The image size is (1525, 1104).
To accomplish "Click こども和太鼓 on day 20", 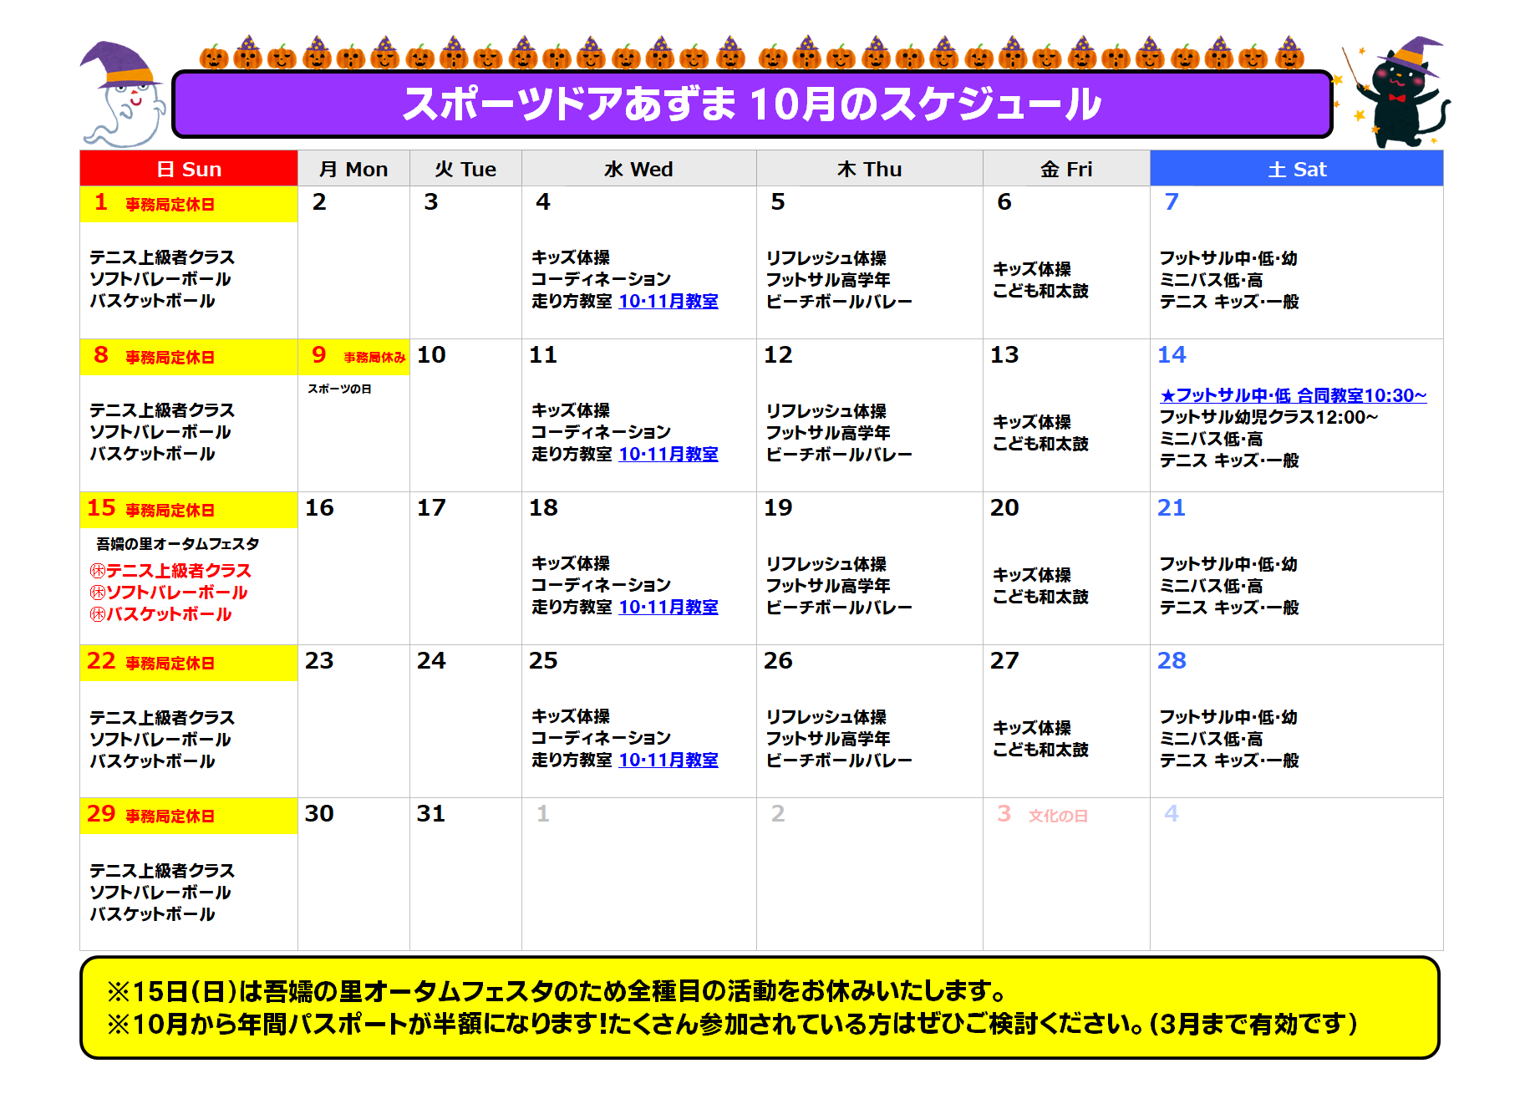I will [1040, 597].
